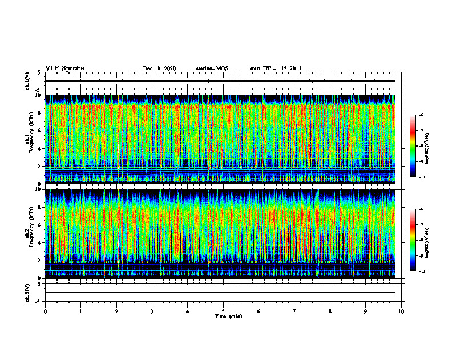The height and width of the screenshot is (349, 452).
Task: Click the "ch.1(V)" waveform axis label
Action: coord(27,81)
